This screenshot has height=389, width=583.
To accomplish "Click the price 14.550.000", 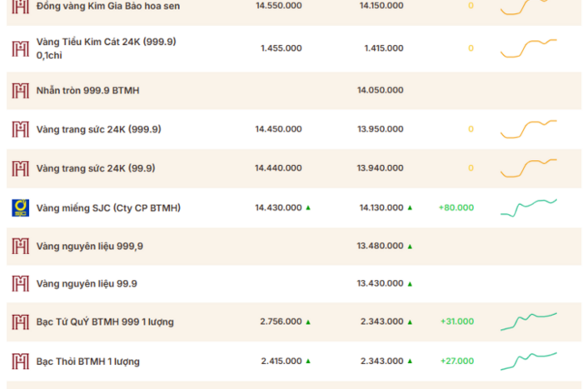I will 279,6.
